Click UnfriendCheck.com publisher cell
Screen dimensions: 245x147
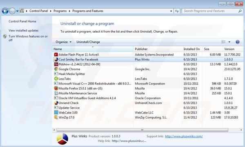149,103
